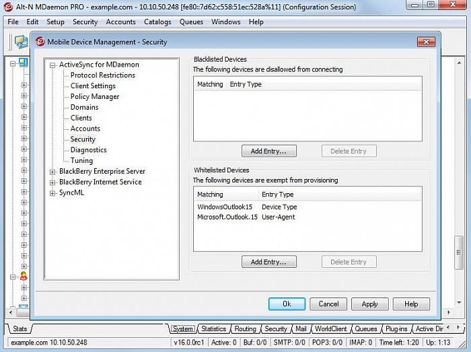
Task: Click the Help button in the dialog
Action: [411, 304]
